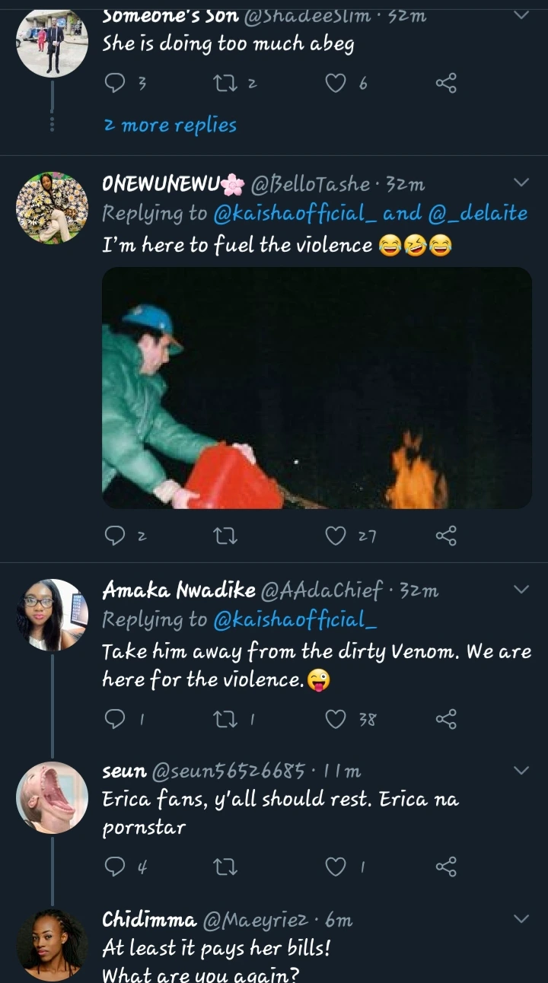
Task: Share Someone's Son's tweet
Action: tap(446, 84)
